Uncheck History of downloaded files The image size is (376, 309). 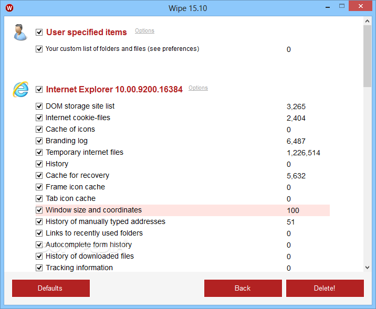tap(39, 256)
